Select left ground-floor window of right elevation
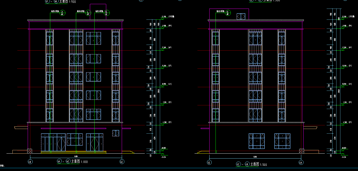358x171 pixels. point(256,141)
